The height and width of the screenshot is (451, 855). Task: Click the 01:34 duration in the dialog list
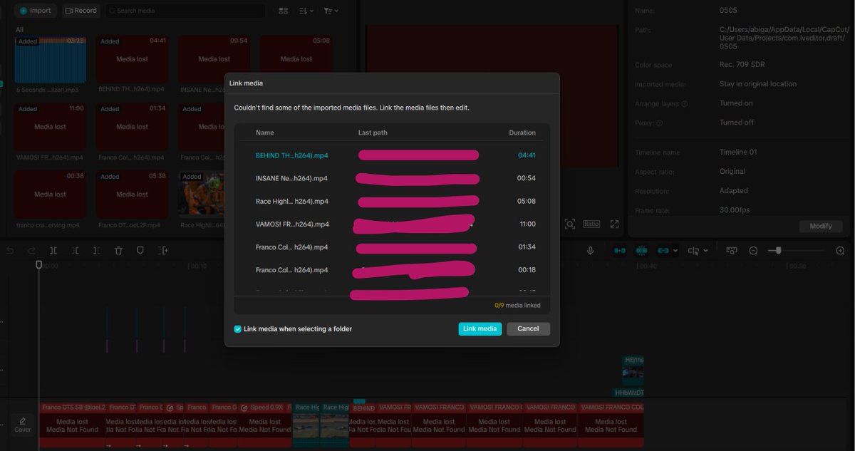527,247
